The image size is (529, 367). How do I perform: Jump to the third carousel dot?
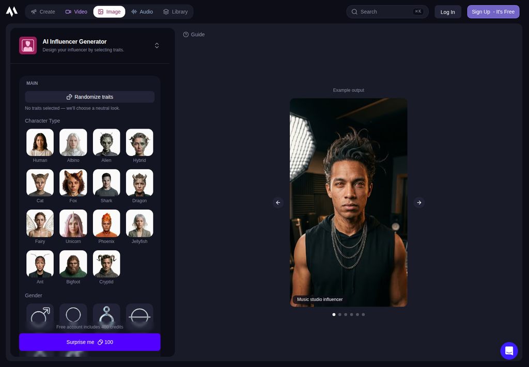point(346,314)
